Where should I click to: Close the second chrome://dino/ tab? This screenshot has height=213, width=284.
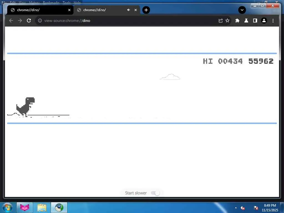click(135, 10)
